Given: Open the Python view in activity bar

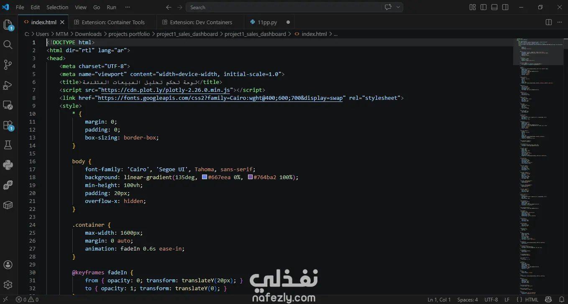Looking at the screenshot, I should pos(8,165).
